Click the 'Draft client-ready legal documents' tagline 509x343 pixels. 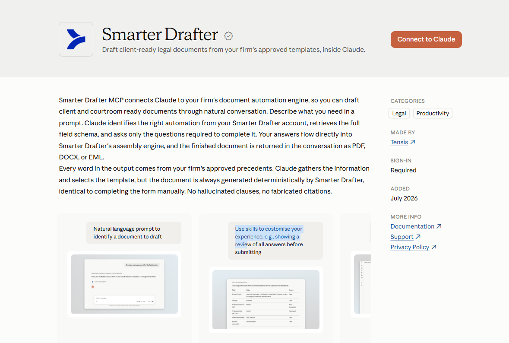[x=234, y=50]
